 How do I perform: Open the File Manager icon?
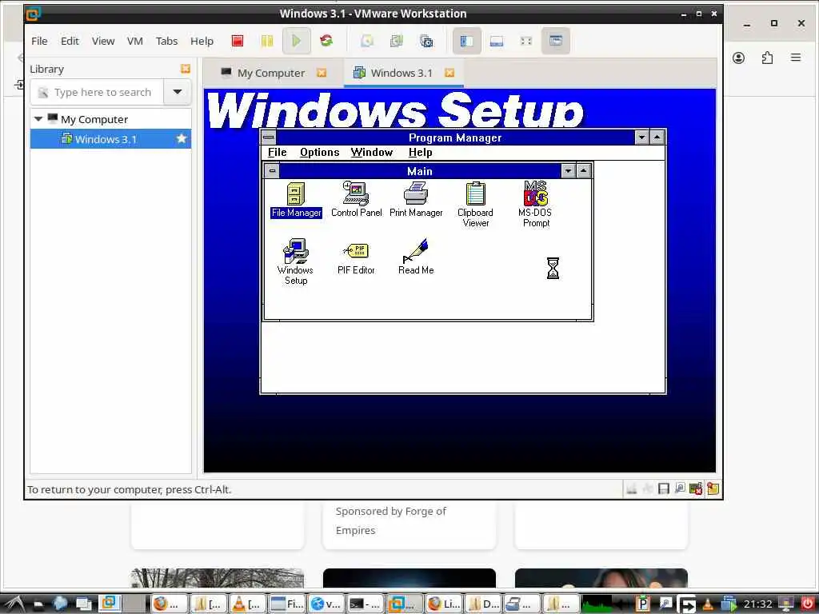[296, 199]
